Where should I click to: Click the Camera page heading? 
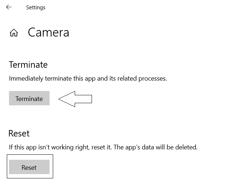48,33
